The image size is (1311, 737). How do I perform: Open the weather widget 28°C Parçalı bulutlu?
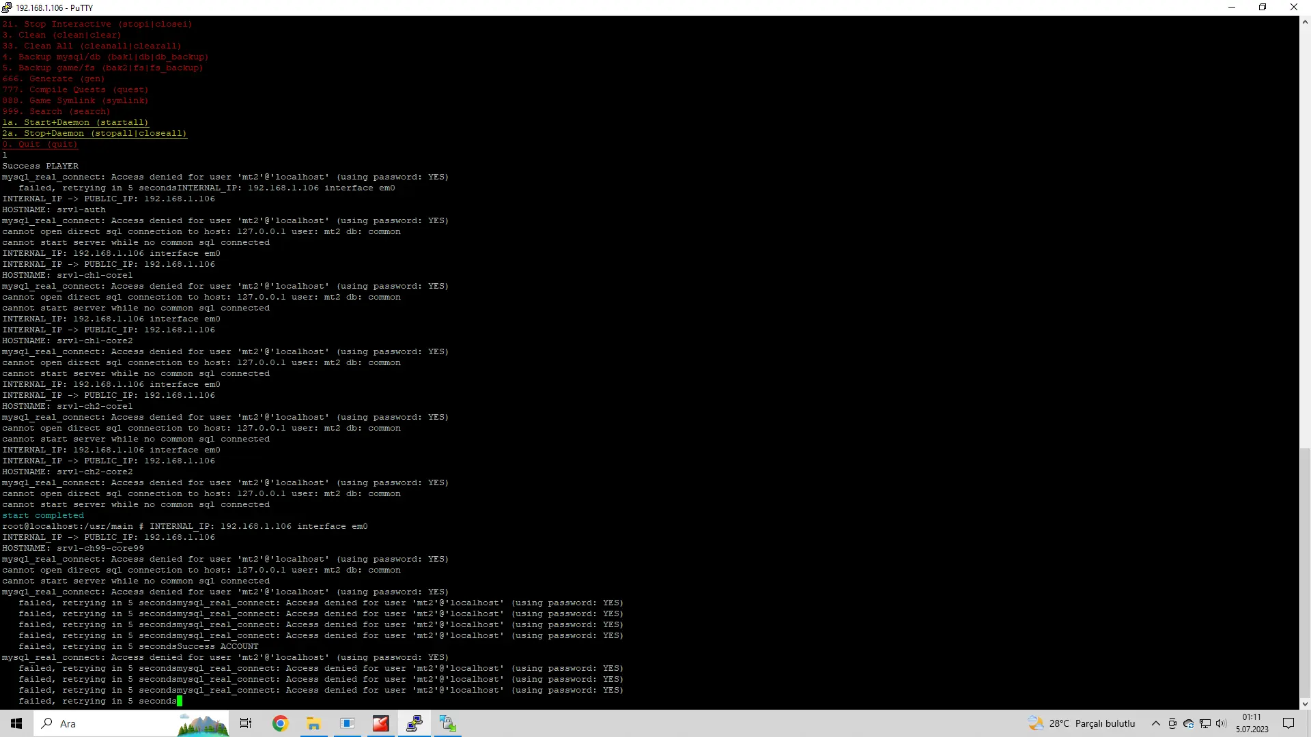[1082, 723]
